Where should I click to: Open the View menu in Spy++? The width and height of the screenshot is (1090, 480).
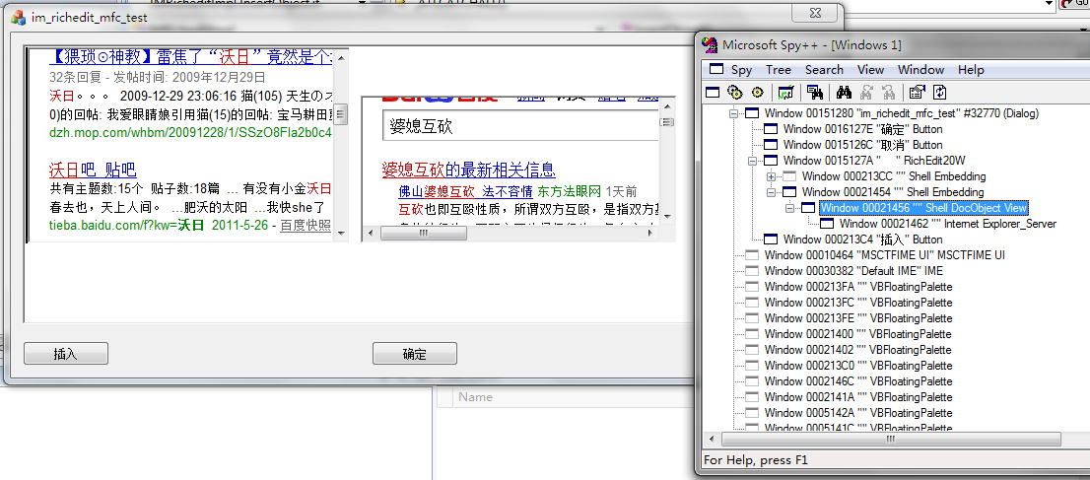pyautogui.click(x=870, y=70)
